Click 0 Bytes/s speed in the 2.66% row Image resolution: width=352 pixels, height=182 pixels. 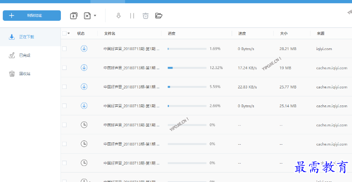(246, 106)
